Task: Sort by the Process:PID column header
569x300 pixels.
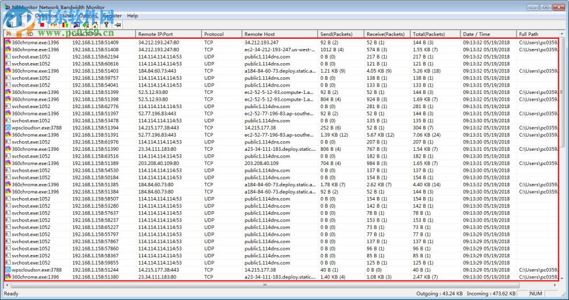Action: [37, 34]
